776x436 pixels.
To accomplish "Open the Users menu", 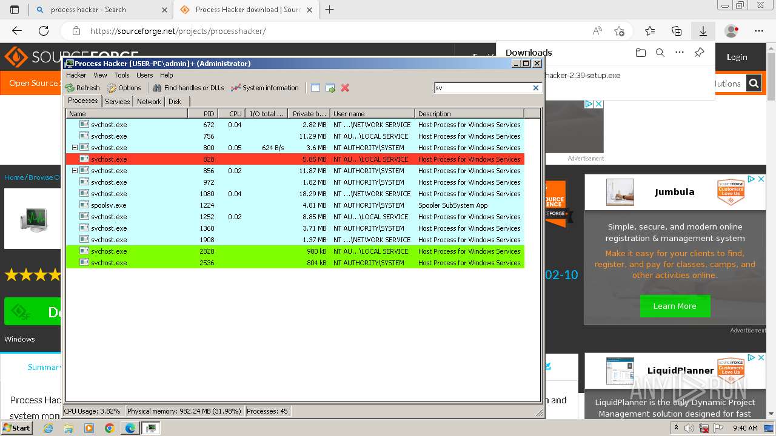I will point(145,75).
